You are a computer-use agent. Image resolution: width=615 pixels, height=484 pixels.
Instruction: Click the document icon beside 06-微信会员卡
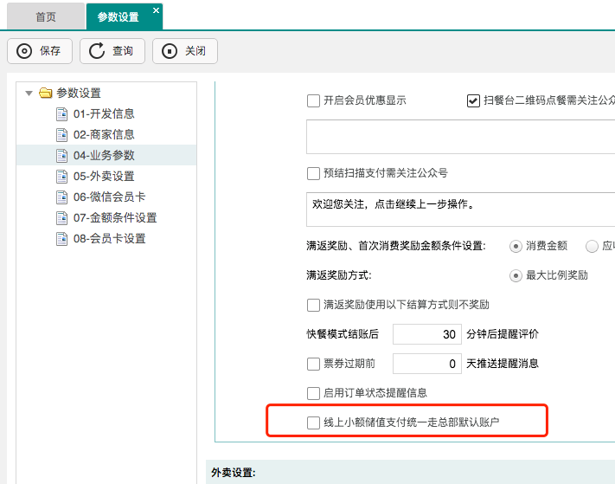[x=61, y=197]
